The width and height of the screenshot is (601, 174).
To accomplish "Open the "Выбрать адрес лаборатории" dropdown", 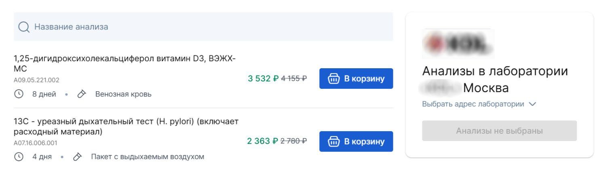I will pyautogui.click(x=473, y=104).
